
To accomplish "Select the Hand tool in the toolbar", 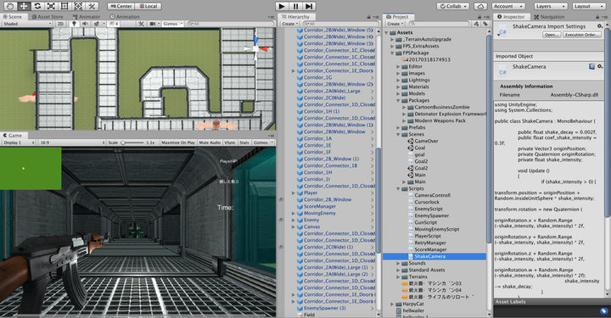I will (x=9, y=6).
